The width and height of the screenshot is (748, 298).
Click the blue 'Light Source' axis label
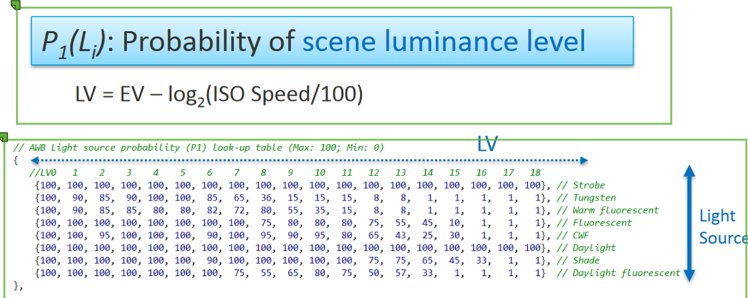[723, 226]
